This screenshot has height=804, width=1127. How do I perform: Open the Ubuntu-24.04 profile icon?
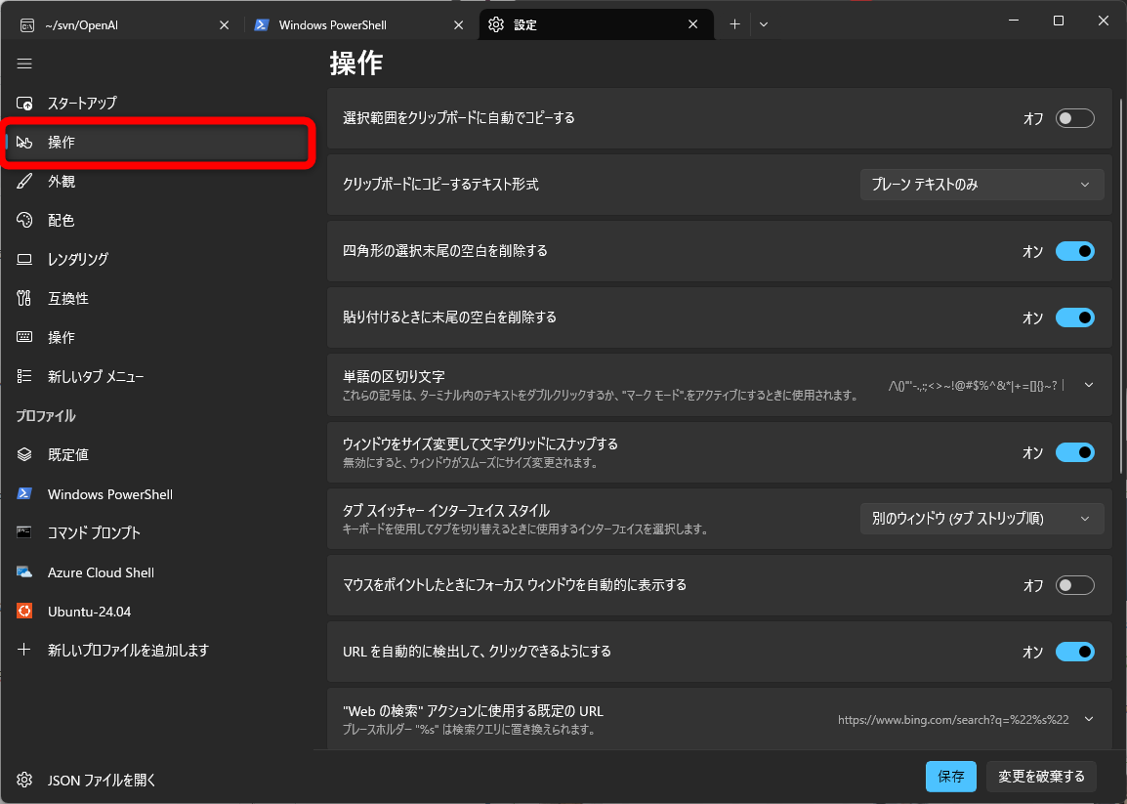tap(23, 611)
